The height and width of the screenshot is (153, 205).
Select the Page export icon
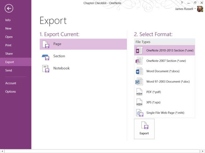46,44
